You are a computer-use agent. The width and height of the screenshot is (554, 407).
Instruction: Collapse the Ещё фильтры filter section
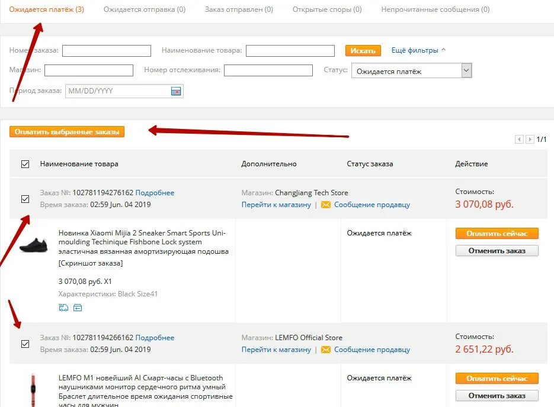click(418, 50)
